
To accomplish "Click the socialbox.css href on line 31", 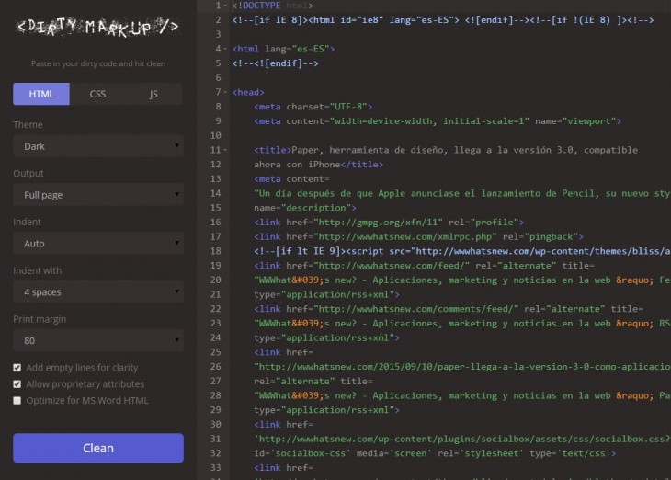I will (x=462, y=439).
